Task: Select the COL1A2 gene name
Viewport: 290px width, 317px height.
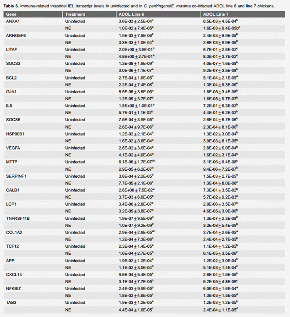Action: pos(14,233)
